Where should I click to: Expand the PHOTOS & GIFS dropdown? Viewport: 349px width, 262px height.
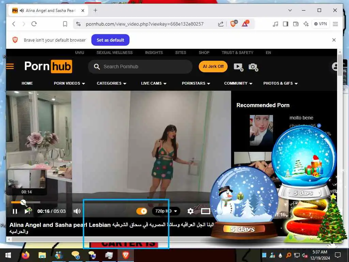(280, 83)
